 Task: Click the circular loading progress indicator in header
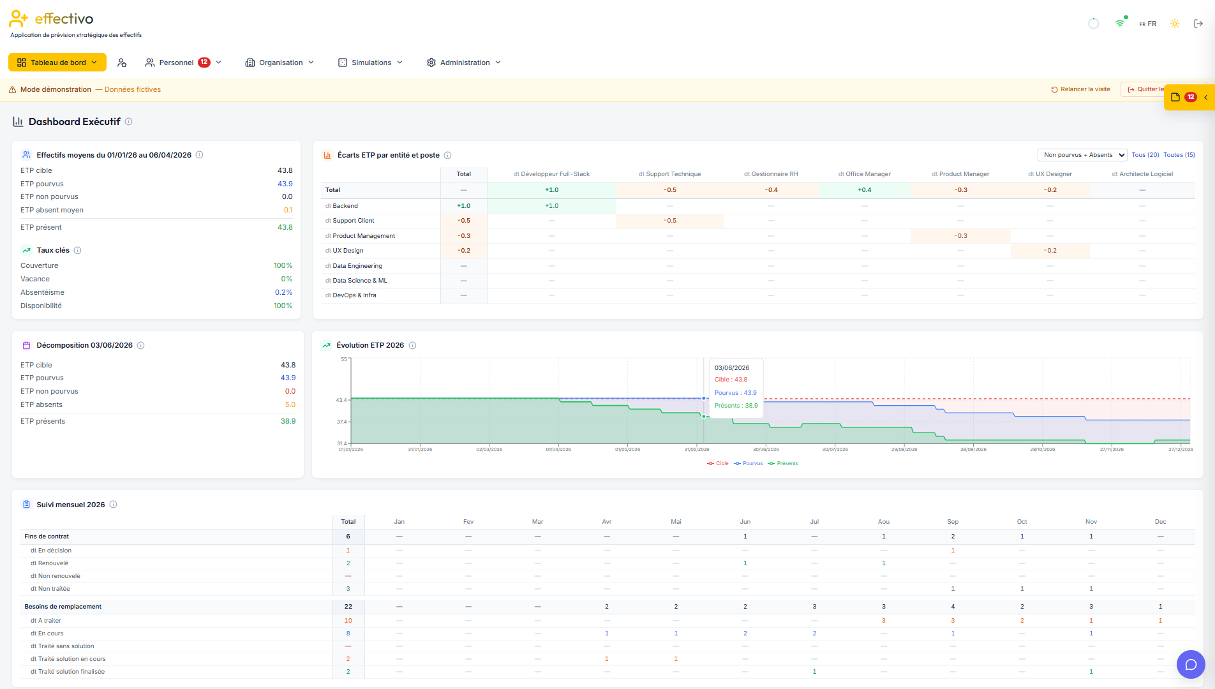tap(1093, 24)
